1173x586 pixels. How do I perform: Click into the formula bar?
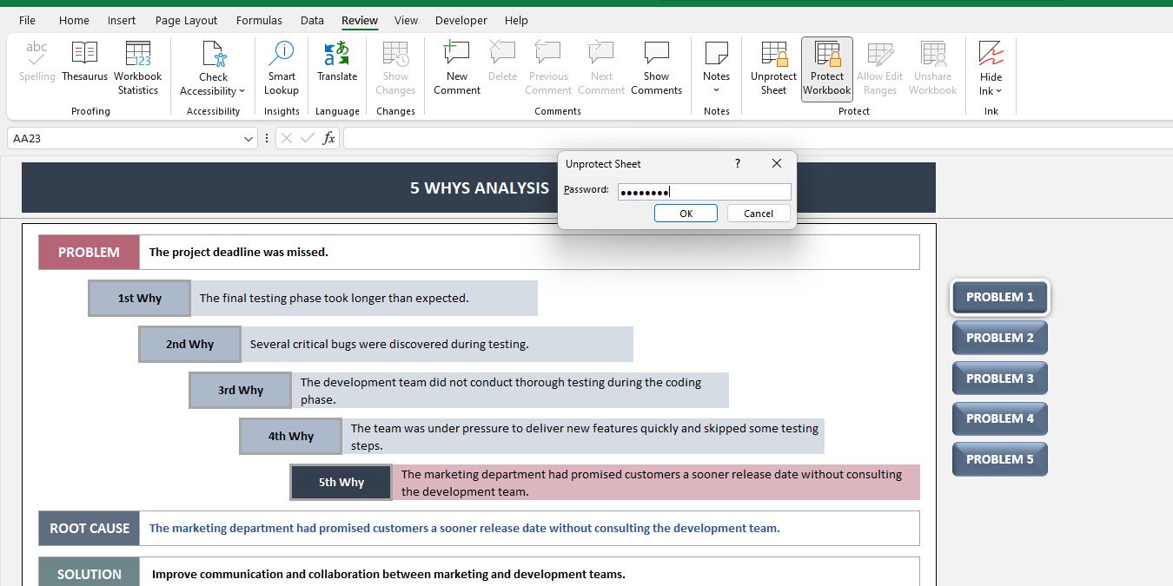click(x=758, y=138)
